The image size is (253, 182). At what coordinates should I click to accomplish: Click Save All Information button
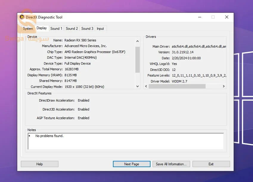point(171,164)
